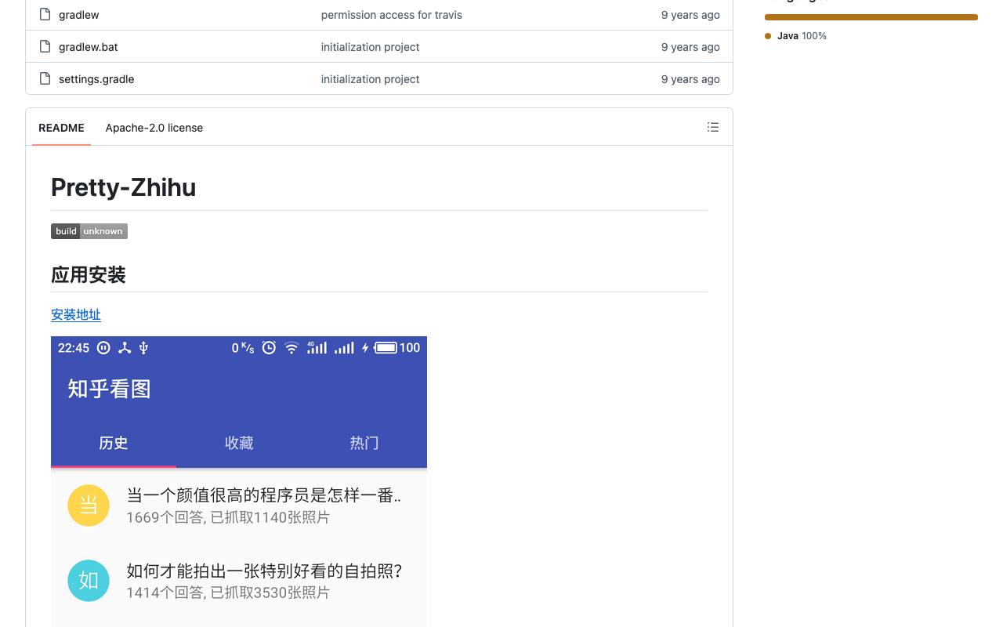Viewport: 1003px width, 627px height.
Task: Open the README outline icon
Action: (x=713, y=127)
